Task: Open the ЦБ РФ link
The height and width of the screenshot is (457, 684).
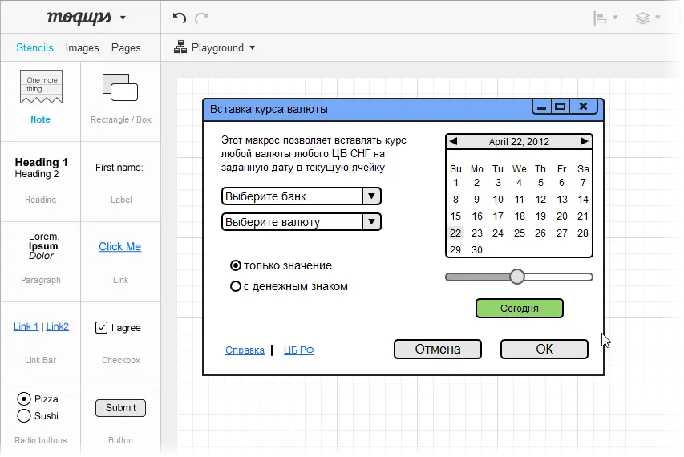Action: tap(299, 350)
